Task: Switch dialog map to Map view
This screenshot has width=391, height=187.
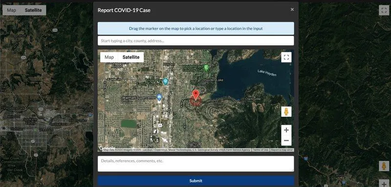Action: tap(109, 57)
